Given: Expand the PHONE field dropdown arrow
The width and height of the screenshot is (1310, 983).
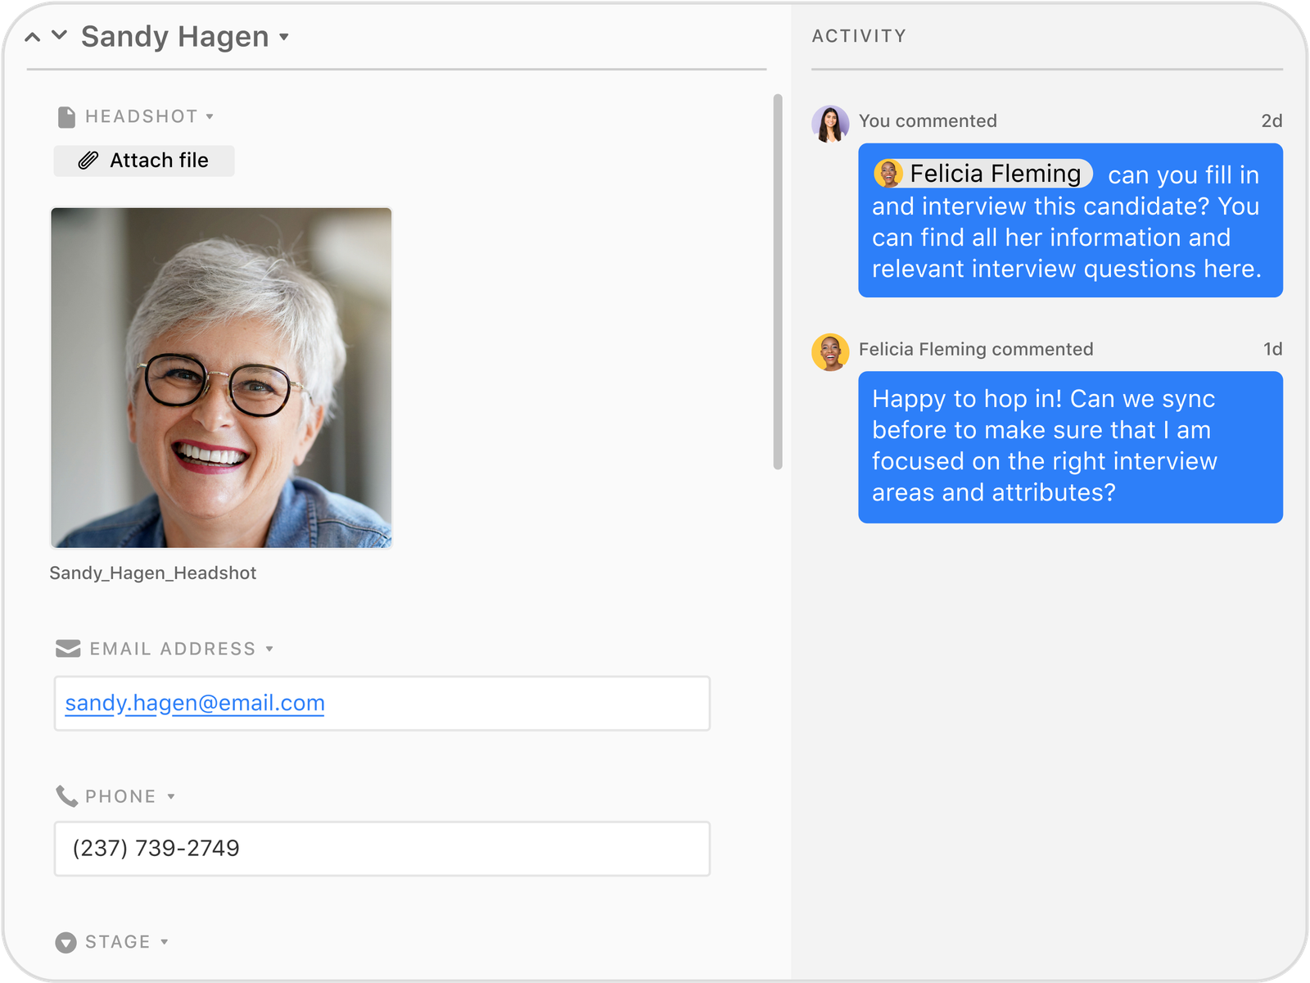Looking at the screenshot, I should tap(171, 796).
